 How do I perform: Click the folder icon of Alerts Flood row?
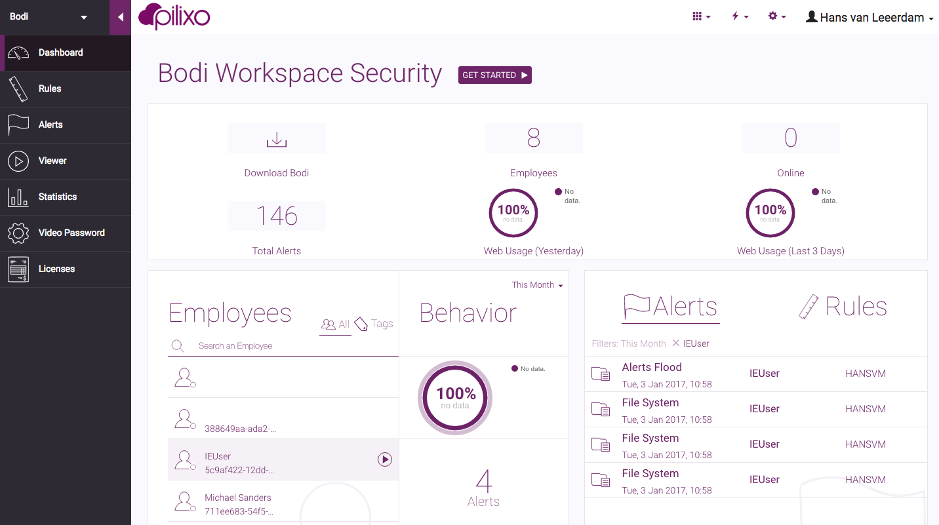[601, 374]
